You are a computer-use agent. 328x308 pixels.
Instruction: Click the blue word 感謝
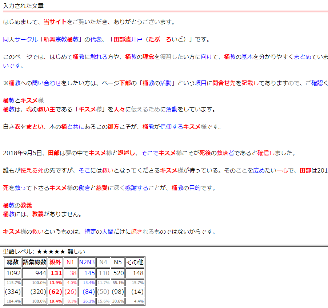point(131,188)
